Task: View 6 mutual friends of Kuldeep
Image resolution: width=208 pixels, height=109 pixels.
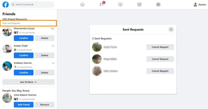Action: point(24,67)
